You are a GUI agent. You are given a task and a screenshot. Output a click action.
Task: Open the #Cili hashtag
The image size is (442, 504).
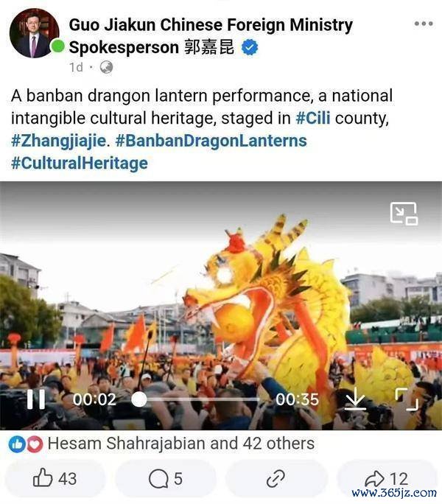pos(313,118)
